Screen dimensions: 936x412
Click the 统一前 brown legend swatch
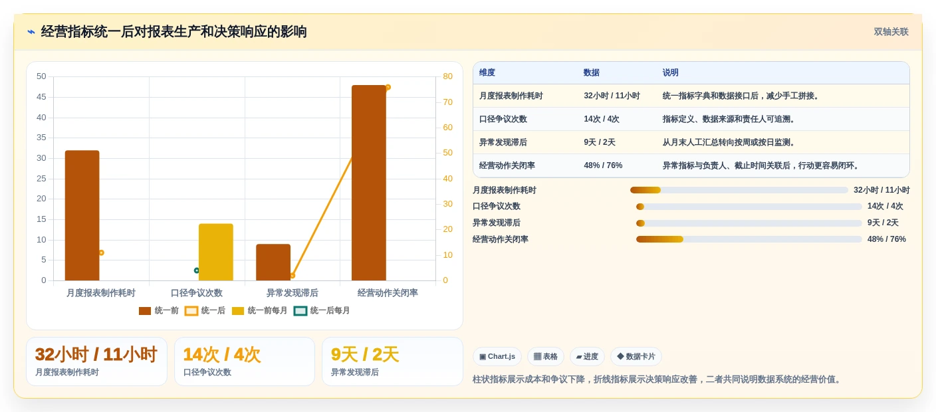click(145, 311)
